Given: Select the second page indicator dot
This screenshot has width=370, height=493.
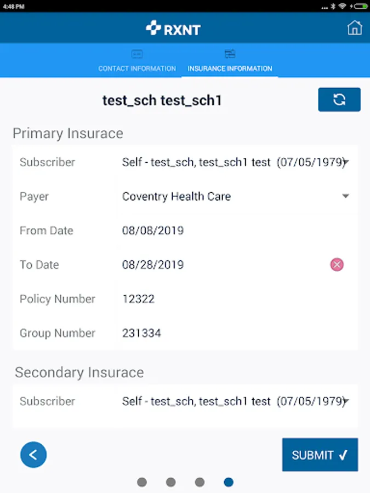Looking at the screenshot, I should tap(171, 482).
